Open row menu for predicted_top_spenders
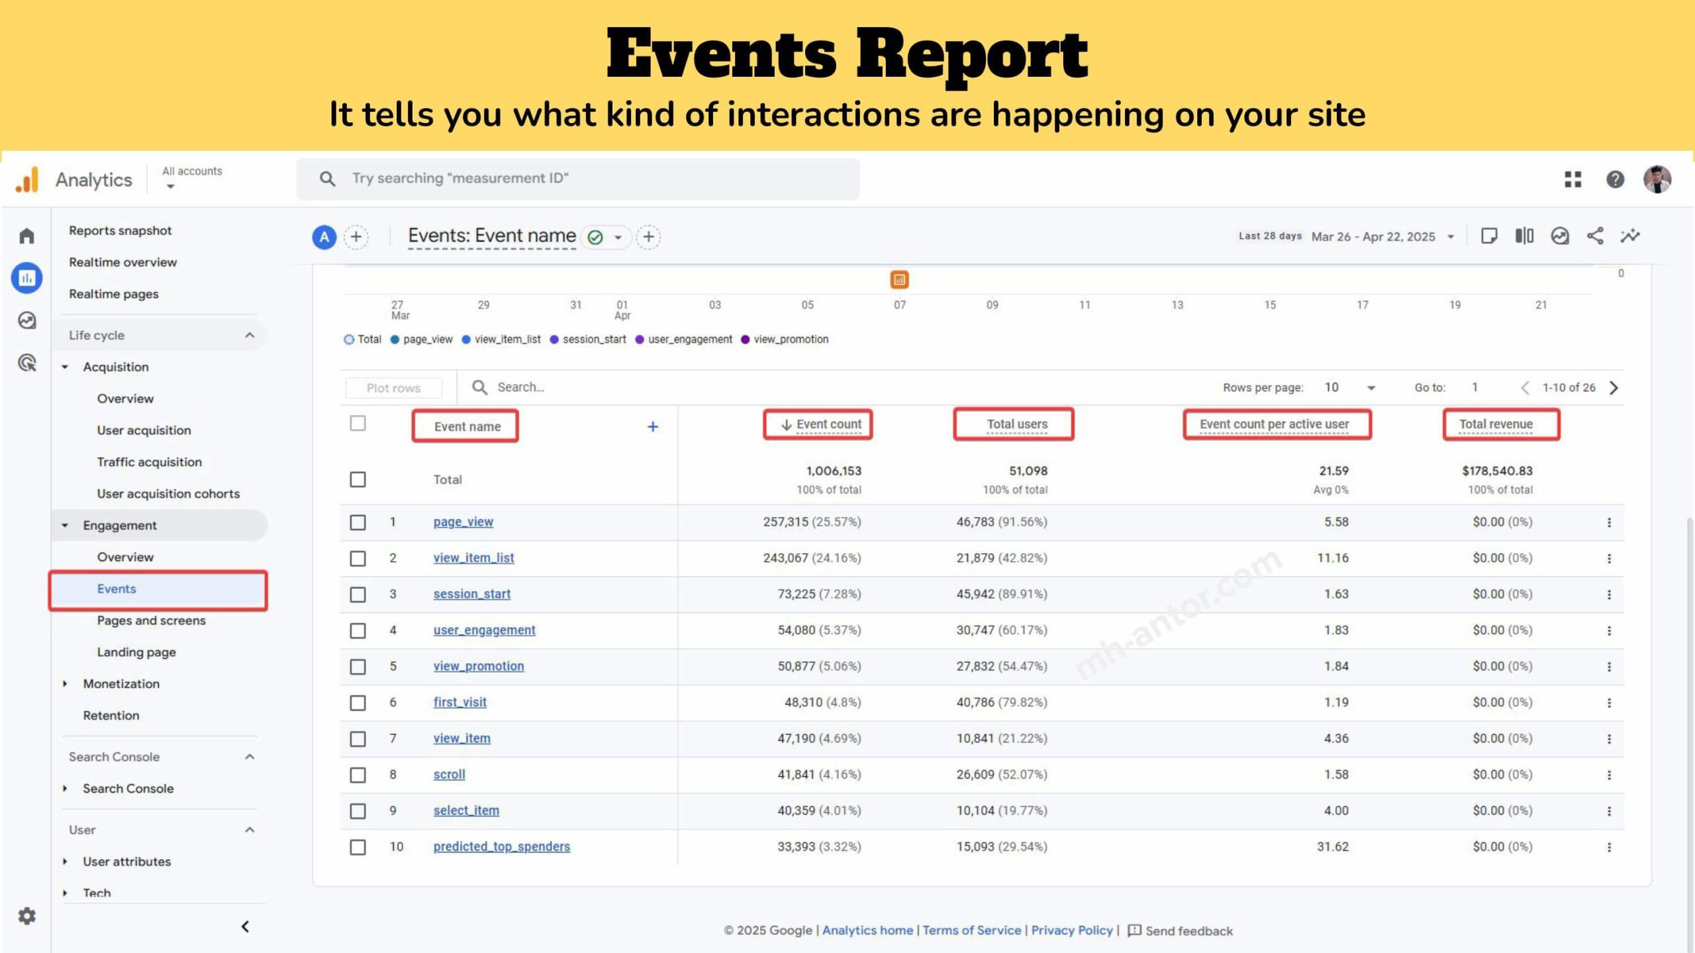Image resolution: width=1695 pixels, height=953 pixels. [1609, 847]
